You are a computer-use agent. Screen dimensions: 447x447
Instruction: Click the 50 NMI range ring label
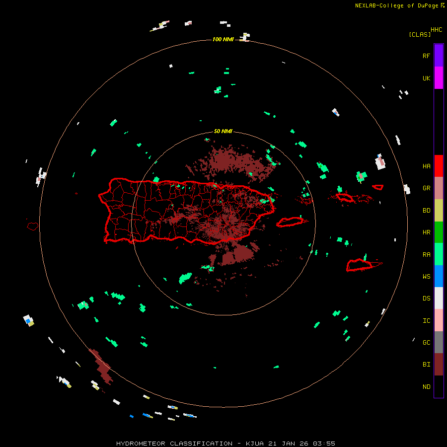point(223,132)
